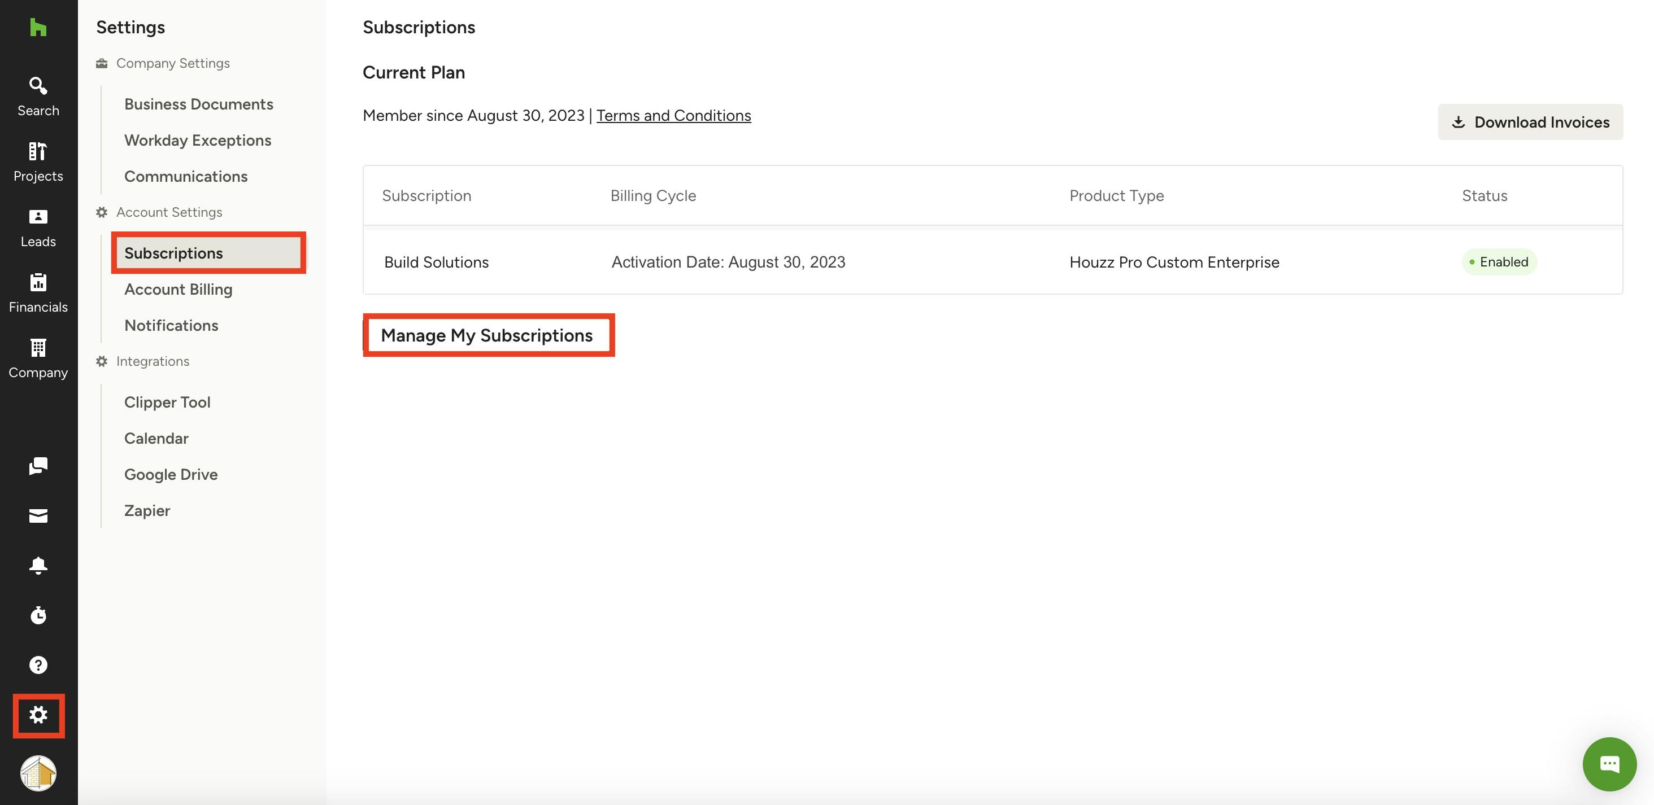Click the Enabled status badge
This screenshot has height=805, width=1654.
(x=1499, y=262)
